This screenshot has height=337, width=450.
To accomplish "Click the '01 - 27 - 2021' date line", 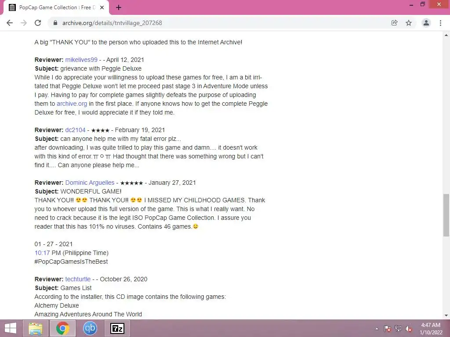I will tap(53, 244).
